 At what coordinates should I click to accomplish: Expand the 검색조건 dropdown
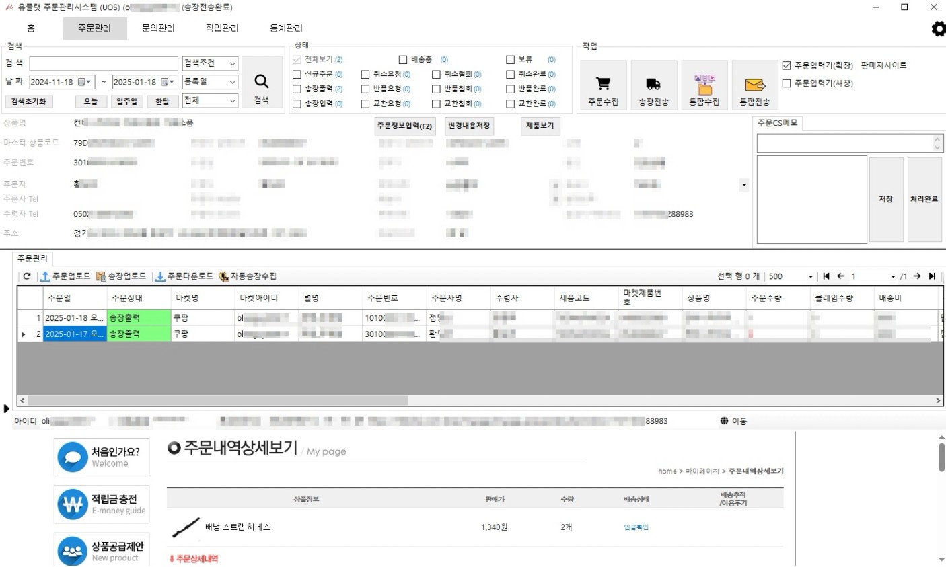click(232, 63)
